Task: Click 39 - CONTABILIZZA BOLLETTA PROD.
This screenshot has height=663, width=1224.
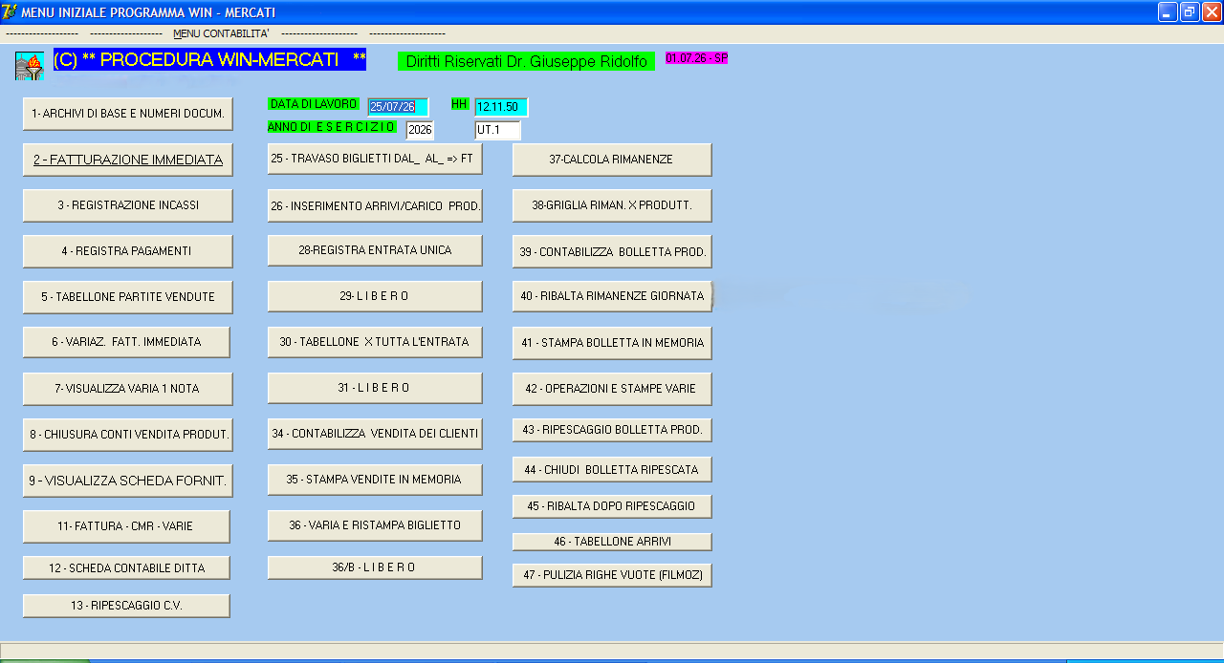Action: [612, 252]
